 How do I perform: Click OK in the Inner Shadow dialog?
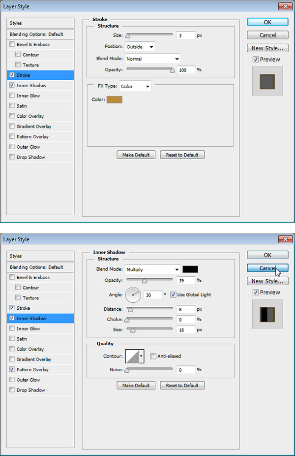pos(267,255)
